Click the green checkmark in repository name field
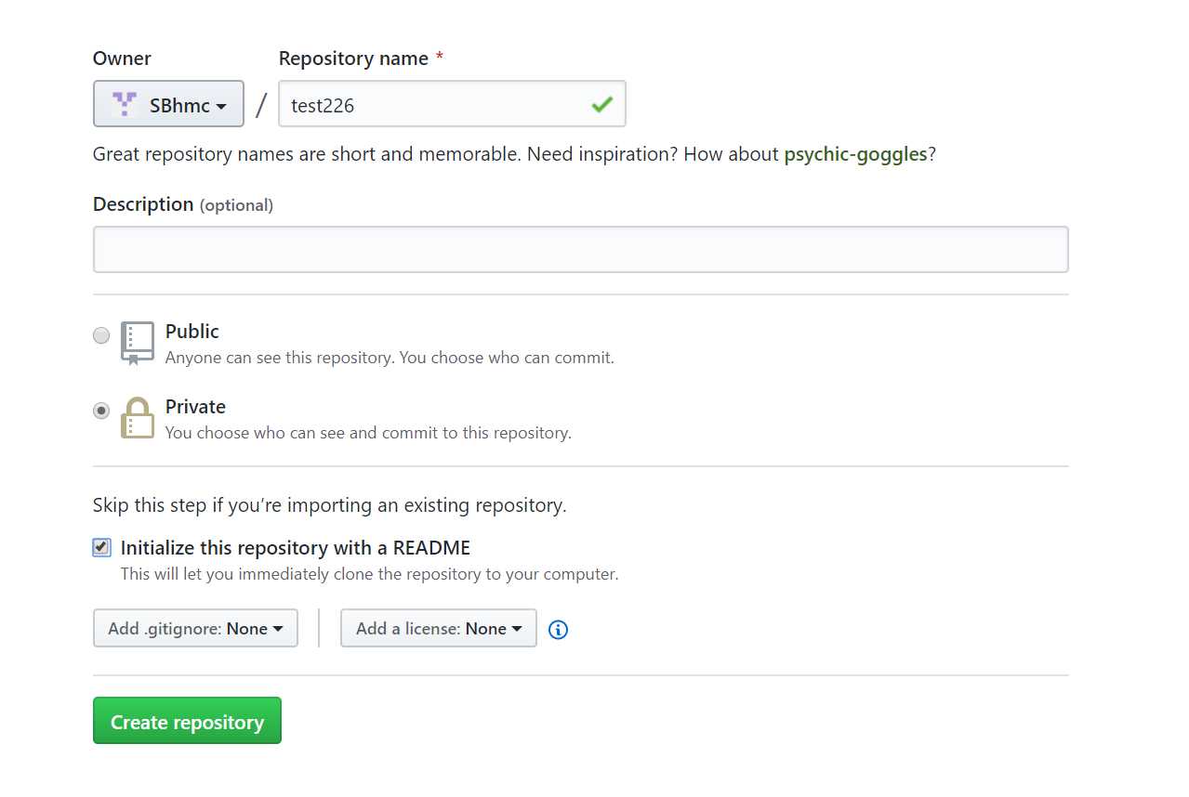The image size is (1189, 797). (x=601, y=105)
